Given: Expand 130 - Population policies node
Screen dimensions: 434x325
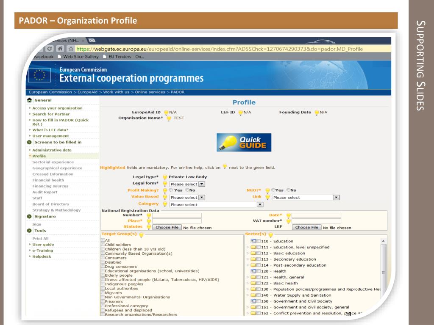Looking at the screenshot, I should 248,289.
